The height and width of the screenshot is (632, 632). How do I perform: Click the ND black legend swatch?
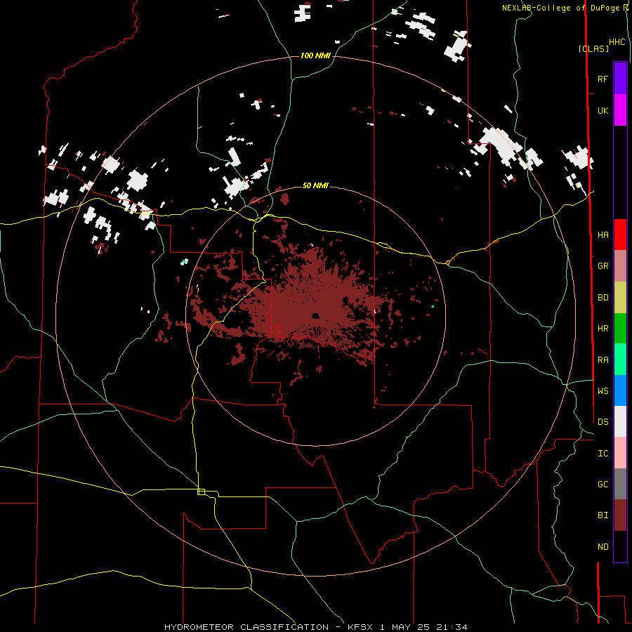click(x=620, y=546)
